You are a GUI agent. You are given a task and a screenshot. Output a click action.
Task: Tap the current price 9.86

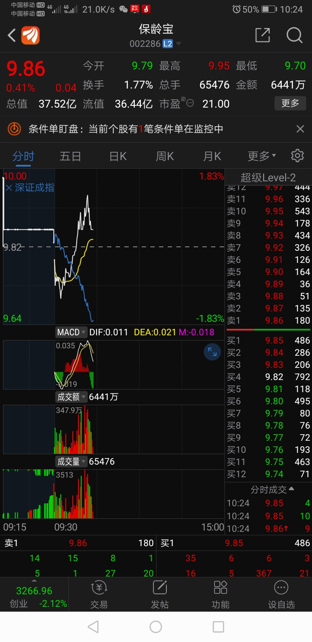(x=26, y=69)
